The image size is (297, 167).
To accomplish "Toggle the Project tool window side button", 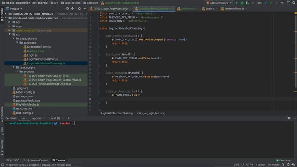I will click(2, 14).
